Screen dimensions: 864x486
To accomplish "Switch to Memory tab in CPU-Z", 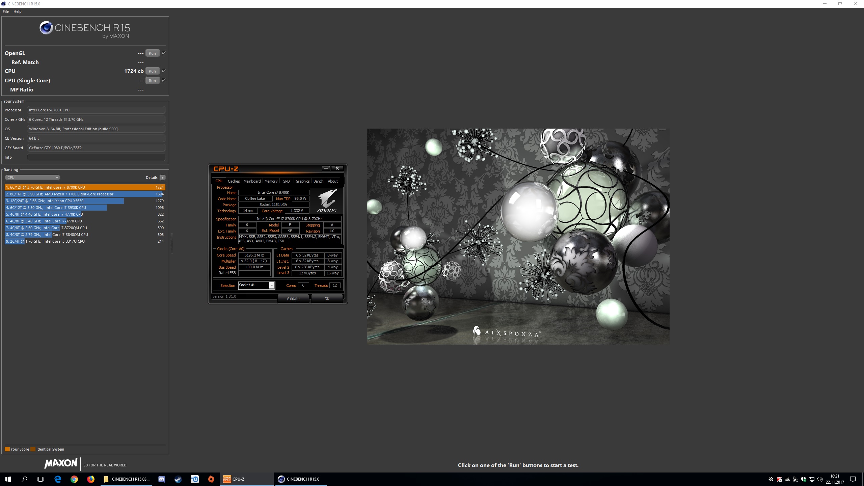I will [271, 181].
